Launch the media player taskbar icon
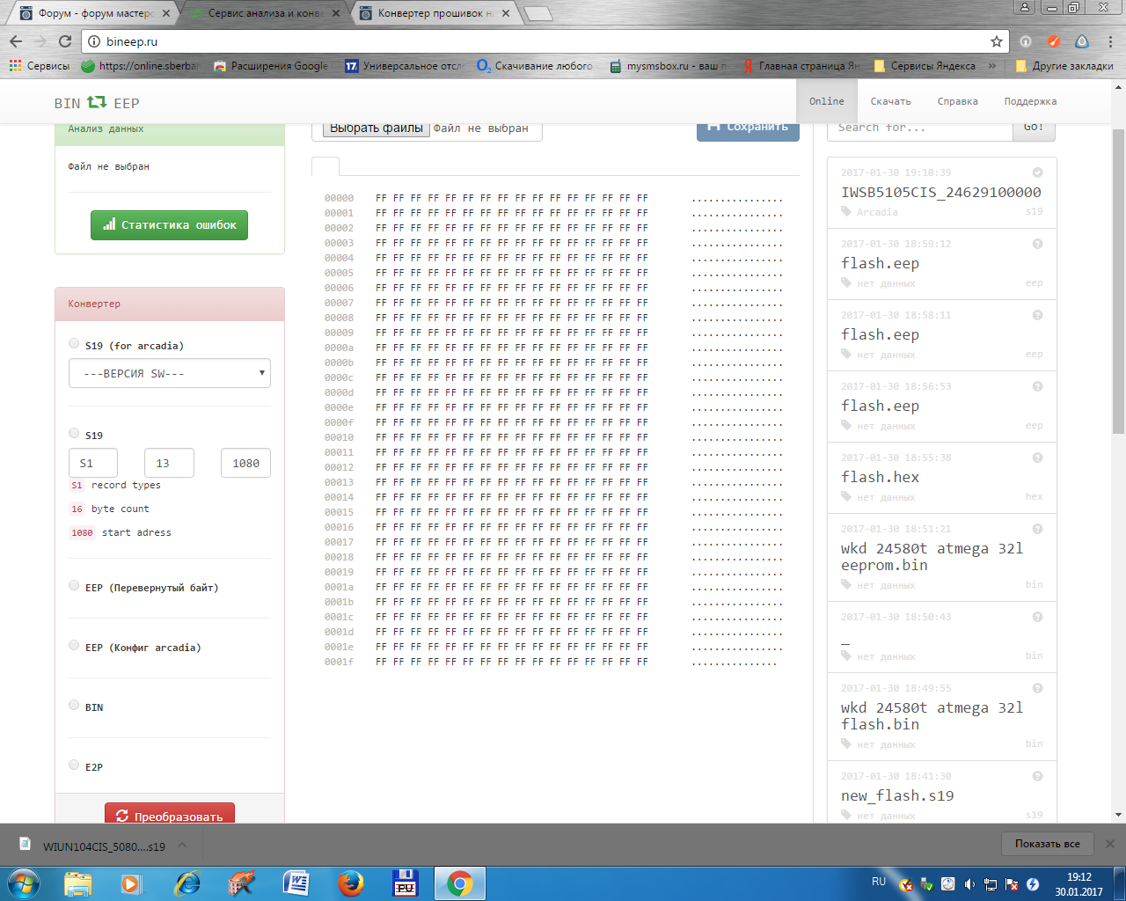Viewport: 1126px width, 901px height. click(130, 883)
